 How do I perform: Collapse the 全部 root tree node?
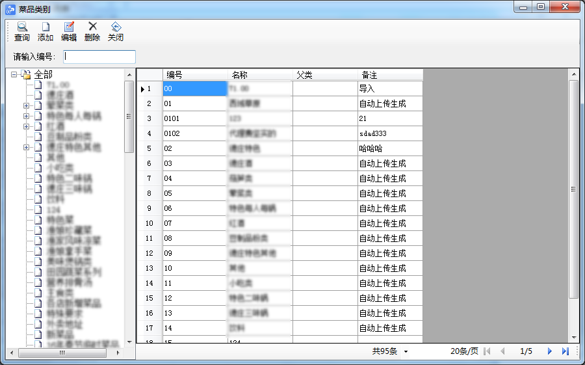point(14,74)
